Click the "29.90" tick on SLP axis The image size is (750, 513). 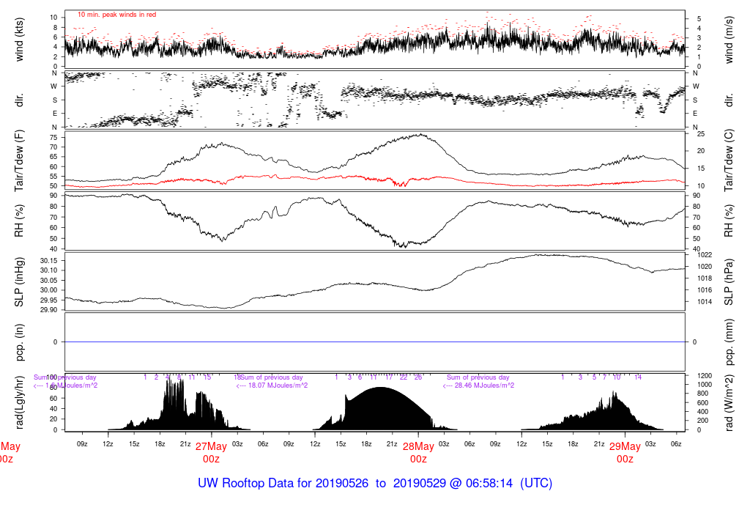tap(49, 309)
